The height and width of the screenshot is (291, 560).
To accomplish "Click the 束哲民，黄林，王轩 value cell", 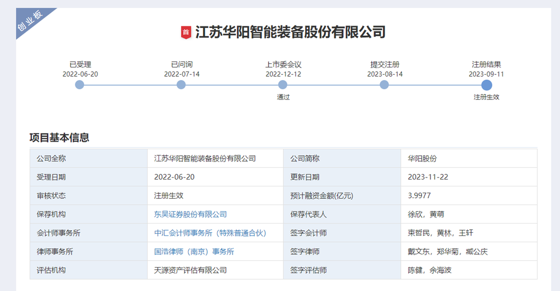I will coord(469,233).
